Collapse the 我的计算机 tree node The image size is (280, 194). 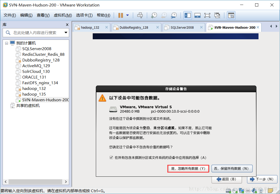[7, 43]
